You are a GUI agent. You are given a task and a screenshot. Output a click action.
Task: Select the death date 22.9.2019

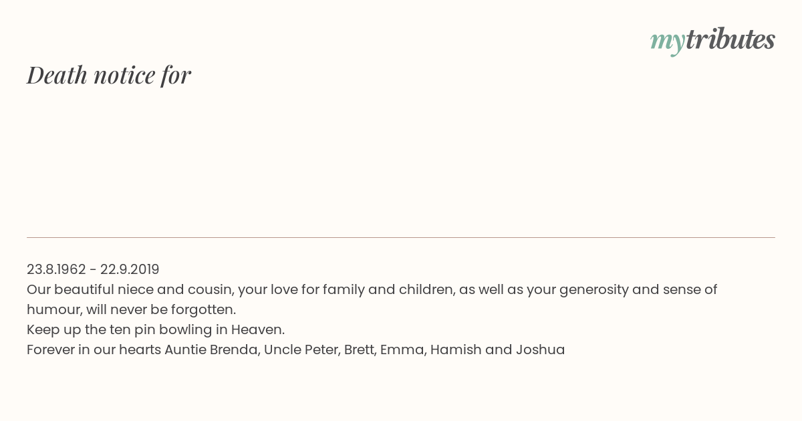(130, 269)
